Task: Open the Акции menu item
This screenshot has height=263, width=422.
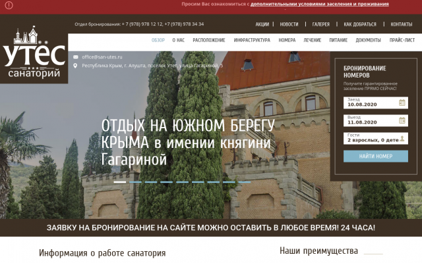Action: click(x=262, y=24)
